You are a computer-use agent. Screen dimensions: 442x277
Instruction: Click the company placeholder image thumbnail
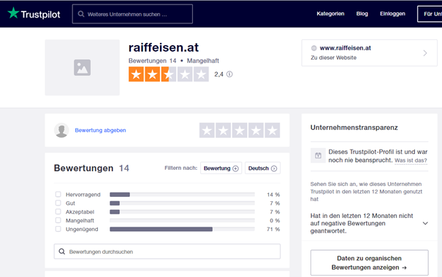pyautogui.click(x=83, y=68)
